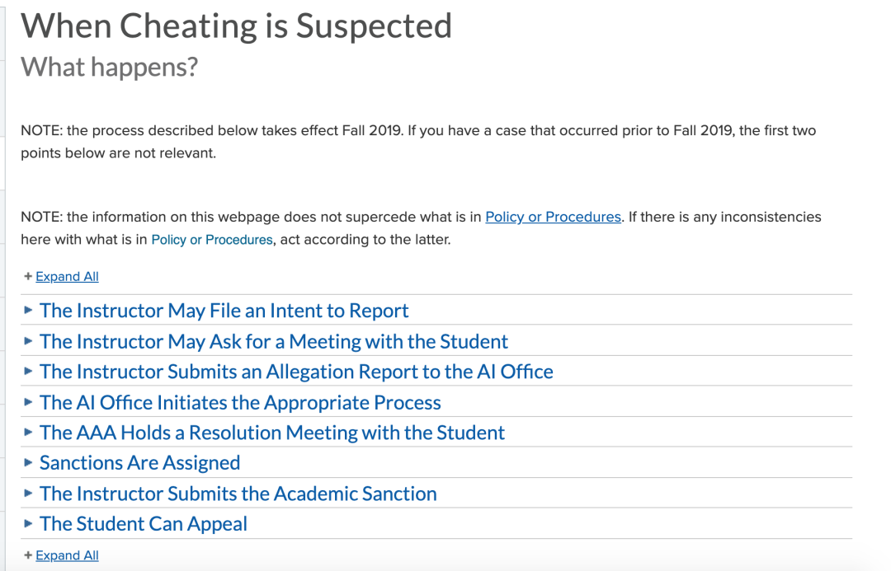Image resolution: width=891 pixels, height=571 pixels.
Task: Expand 'The Instructor Submits an Allegation Report to the AI Office'
Action: pyautogui.click(x=296, y=372)
